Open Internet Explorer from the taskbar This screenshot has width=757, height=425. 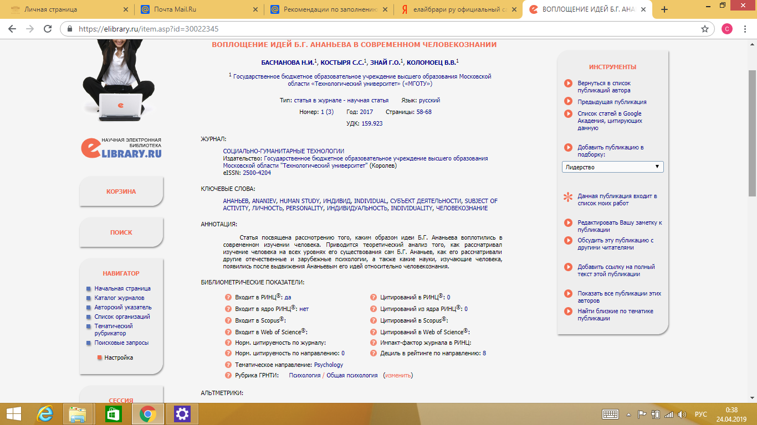[x=45, y=413]
